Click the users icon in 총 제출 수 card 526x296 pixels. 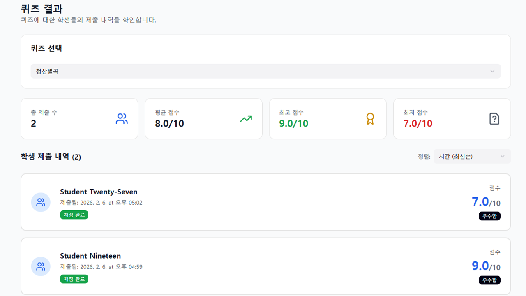122,119
